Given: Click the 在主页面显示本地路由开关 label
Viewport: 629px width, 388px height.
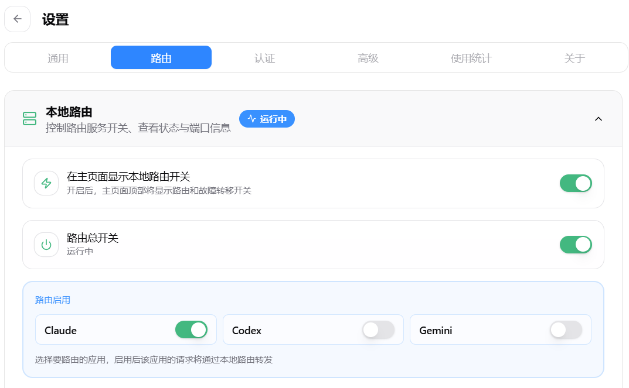Looking at the screenshot, I should coord(128,177).
